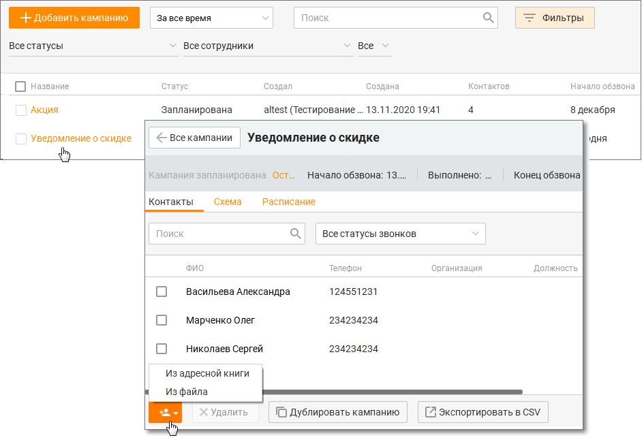The width and height of the screenshot is (644, 440).
Task: Click the Экспортировать в CSV button
Action: 483,412
